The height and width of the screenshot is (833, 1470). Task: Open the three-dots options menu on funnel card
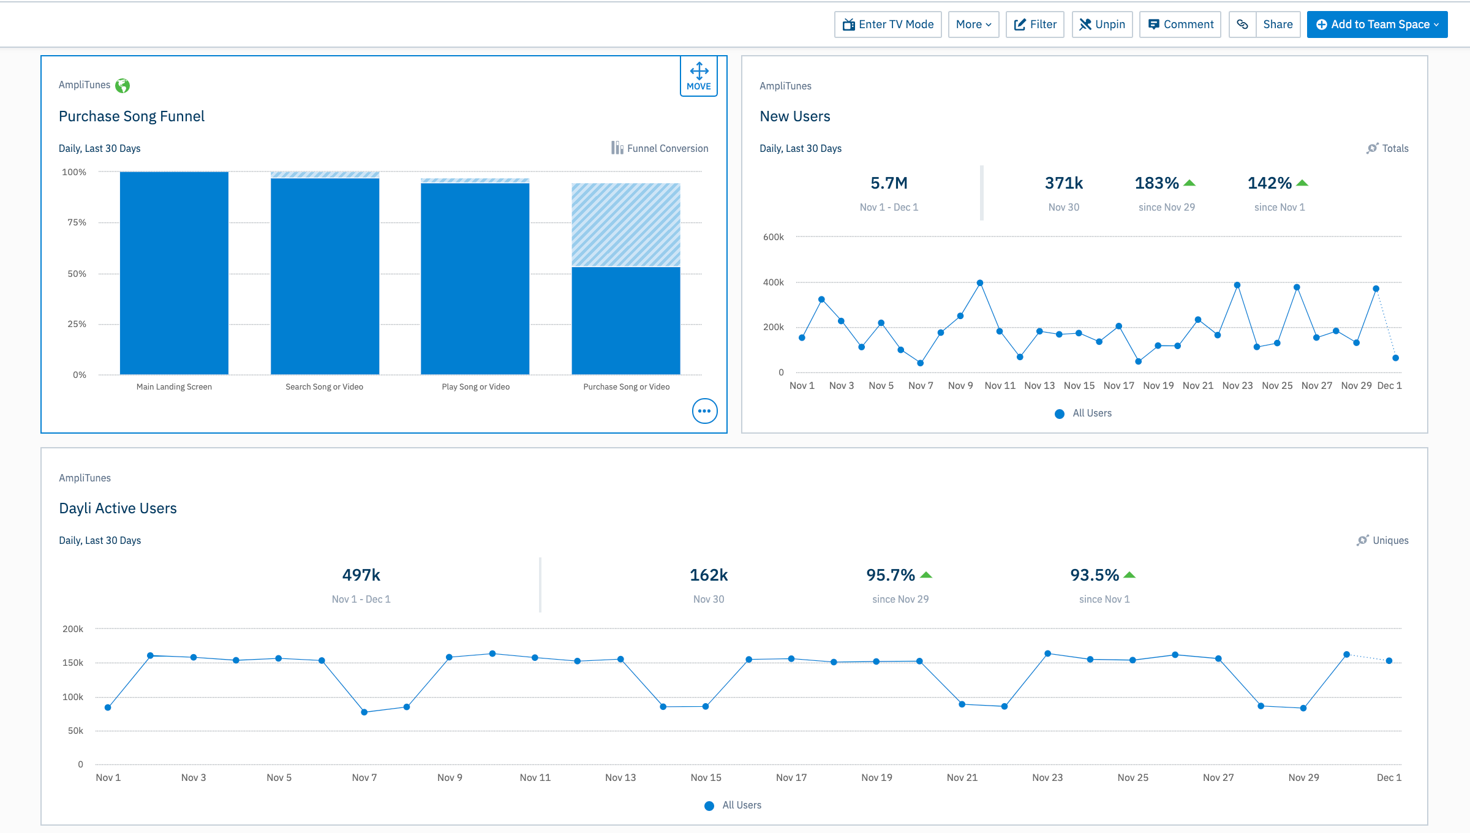(704, 411)
